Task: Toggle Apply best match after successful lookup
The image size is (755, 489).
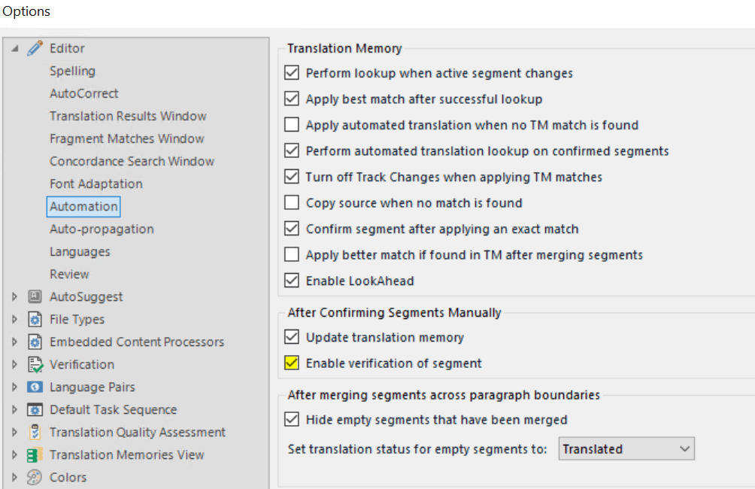Action: pos(291,99)
